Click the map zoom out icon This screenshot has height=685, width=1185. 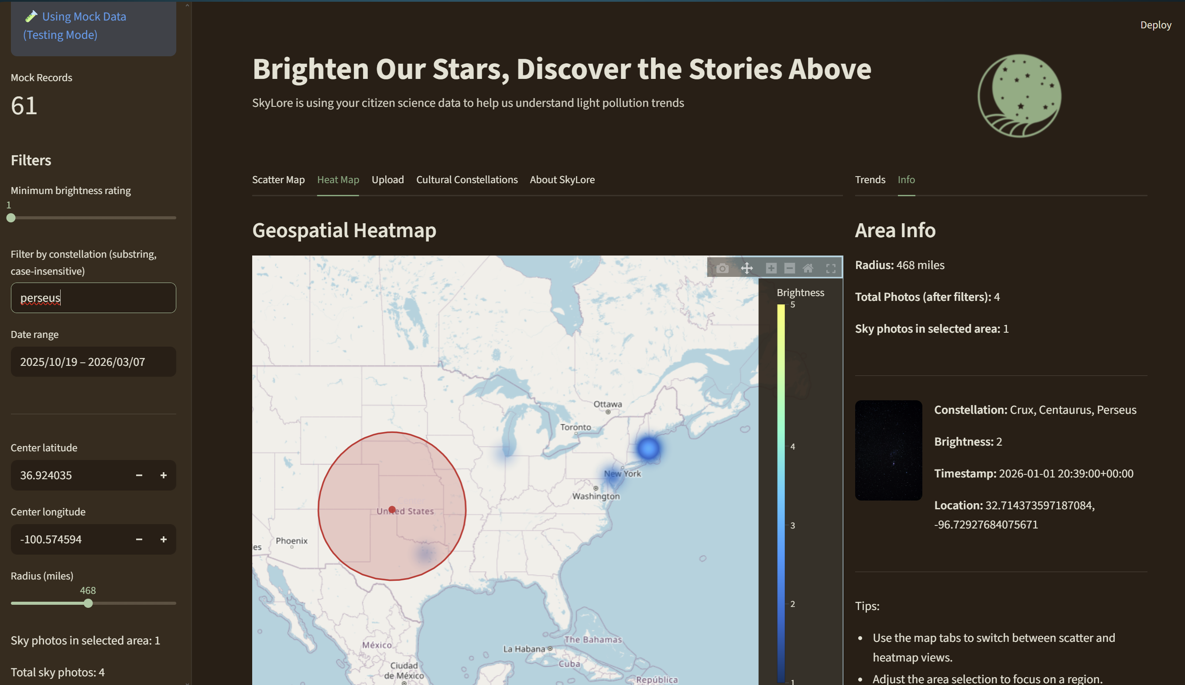(x=790, y=268)
